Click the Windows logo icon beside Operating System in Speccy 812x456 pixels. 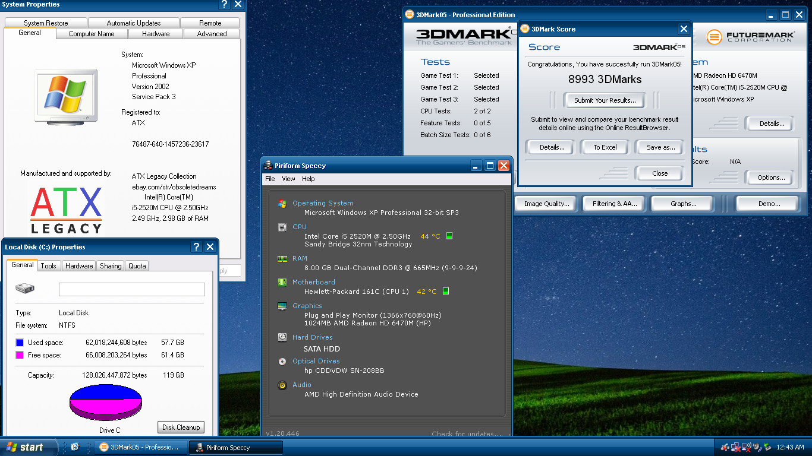click(x=282, y=204)
